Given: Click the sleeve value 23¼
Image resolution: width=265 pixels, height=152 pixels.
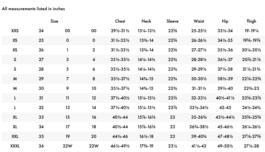Looking at the screenshot, I should point(173,146).
